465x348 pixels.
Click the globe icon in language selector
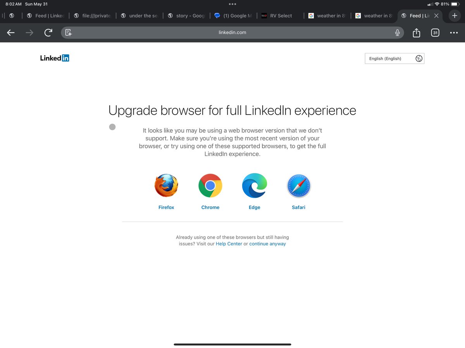pyautogui.click(x=419, y=58)
